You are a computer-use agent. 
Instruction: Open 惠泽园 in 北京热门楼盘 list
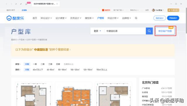(145, 96)
